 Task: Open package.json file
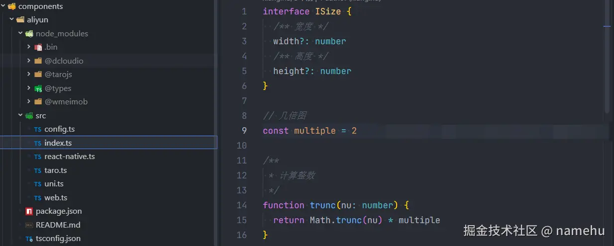coord(108,211)
